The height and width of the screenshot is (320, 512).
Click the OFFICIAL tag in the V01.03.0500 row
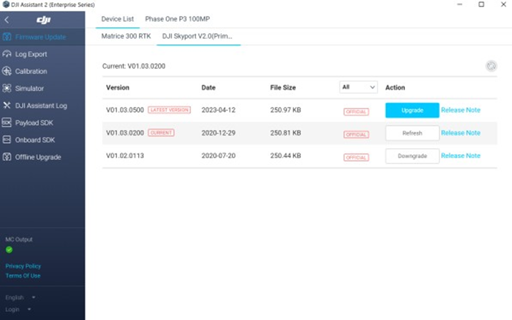pyautogui.click(x=356, y=112)
